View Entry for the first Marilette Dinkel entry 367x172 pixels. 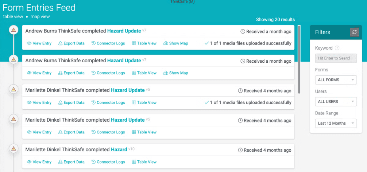39,102
